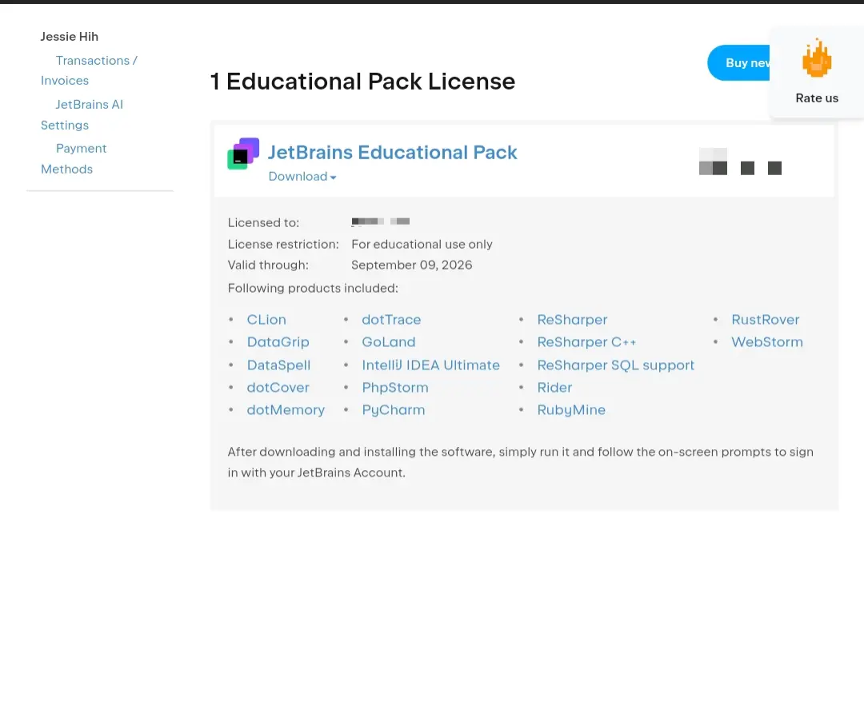Open the dotMemory product link
This screenshot has height=702, width=864.
tap(286, 410)
